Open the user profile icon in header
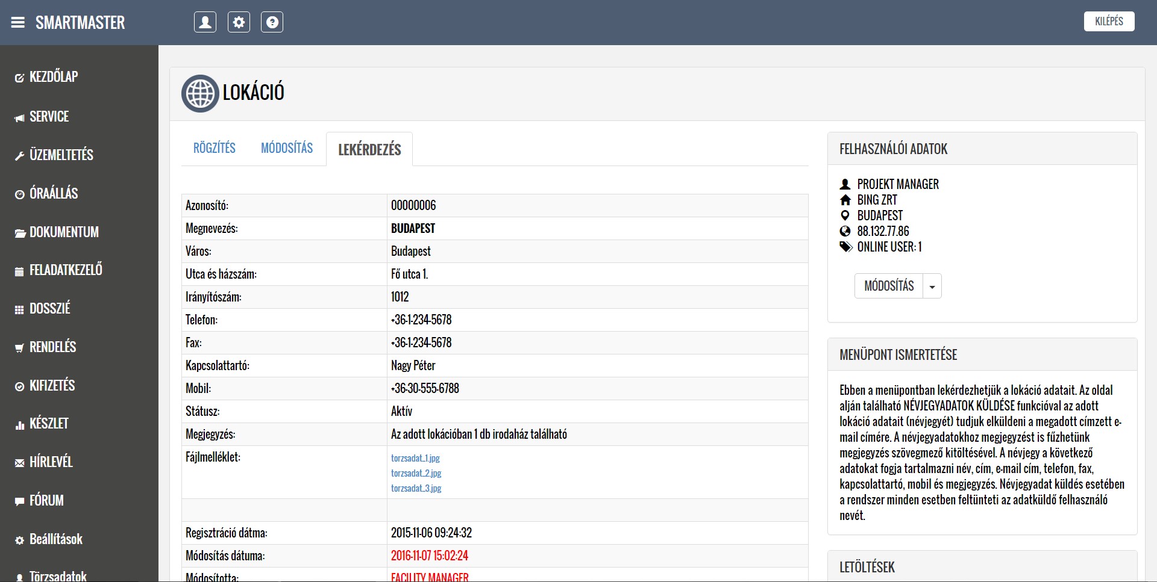 (205, 22)
